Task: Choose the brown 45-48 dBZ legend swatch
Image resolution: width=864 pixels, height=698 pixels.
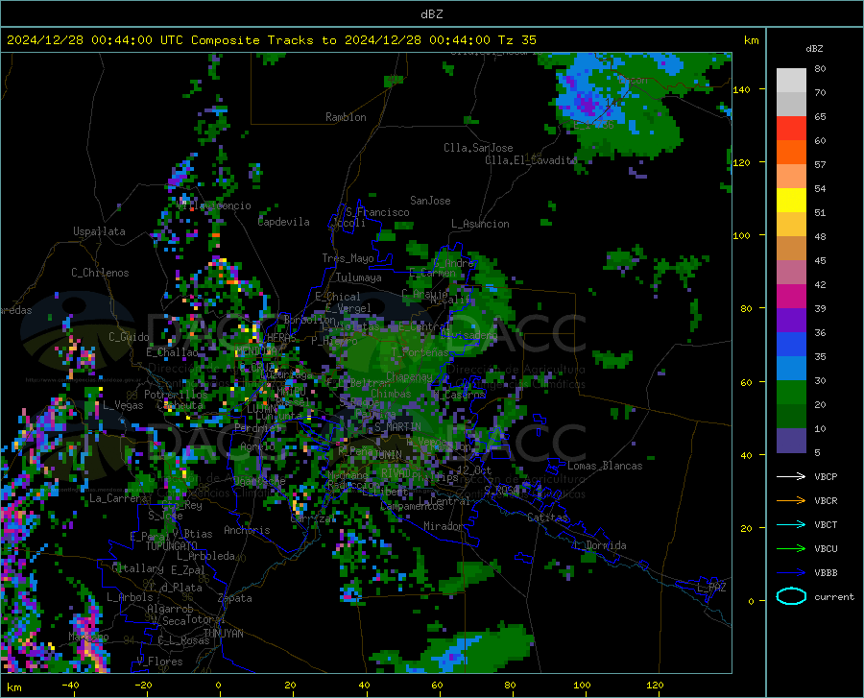Action: click(x=791, y=249)
